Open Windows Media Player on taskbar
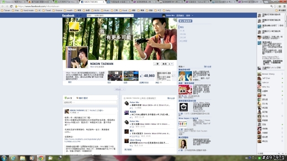Screen dimensions: 287x161 point(31,158)
